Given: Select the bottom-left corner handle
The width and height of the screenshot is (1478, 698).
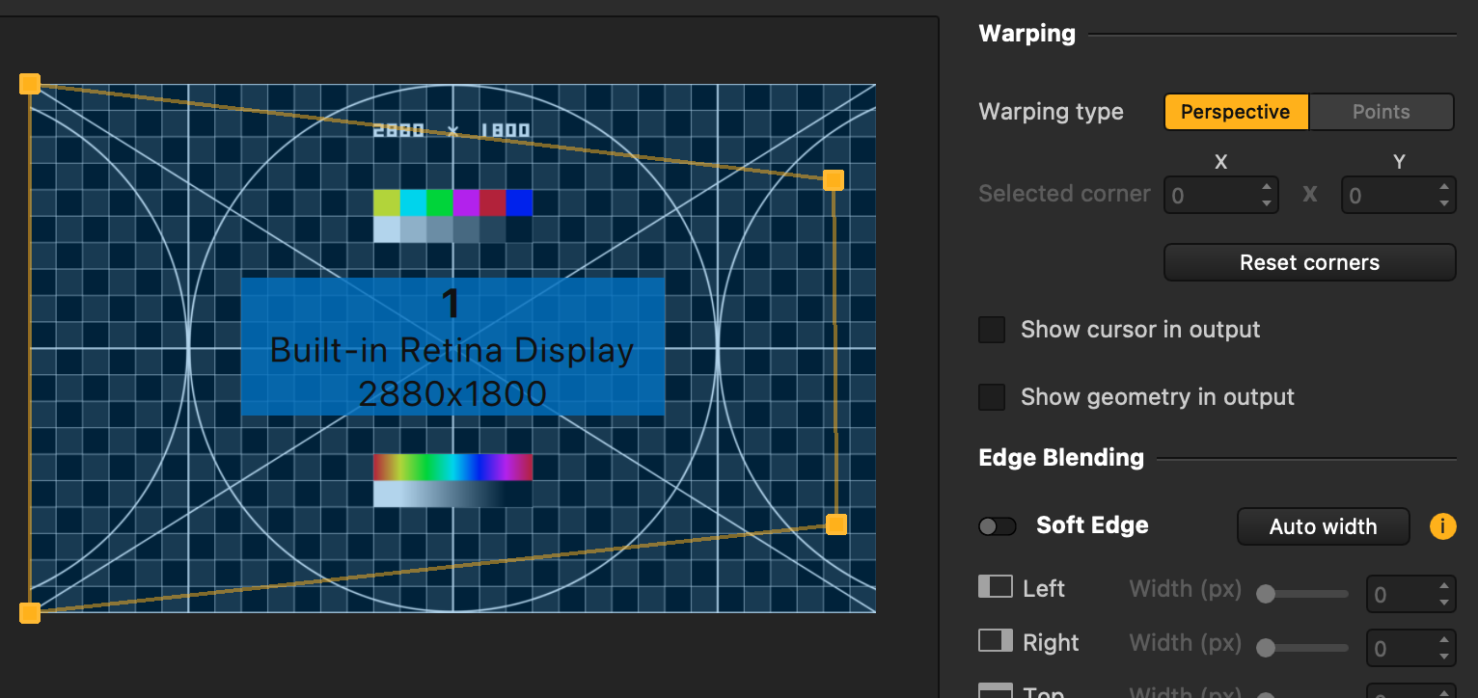Looking at the screenshot, I should coord(29,612).
